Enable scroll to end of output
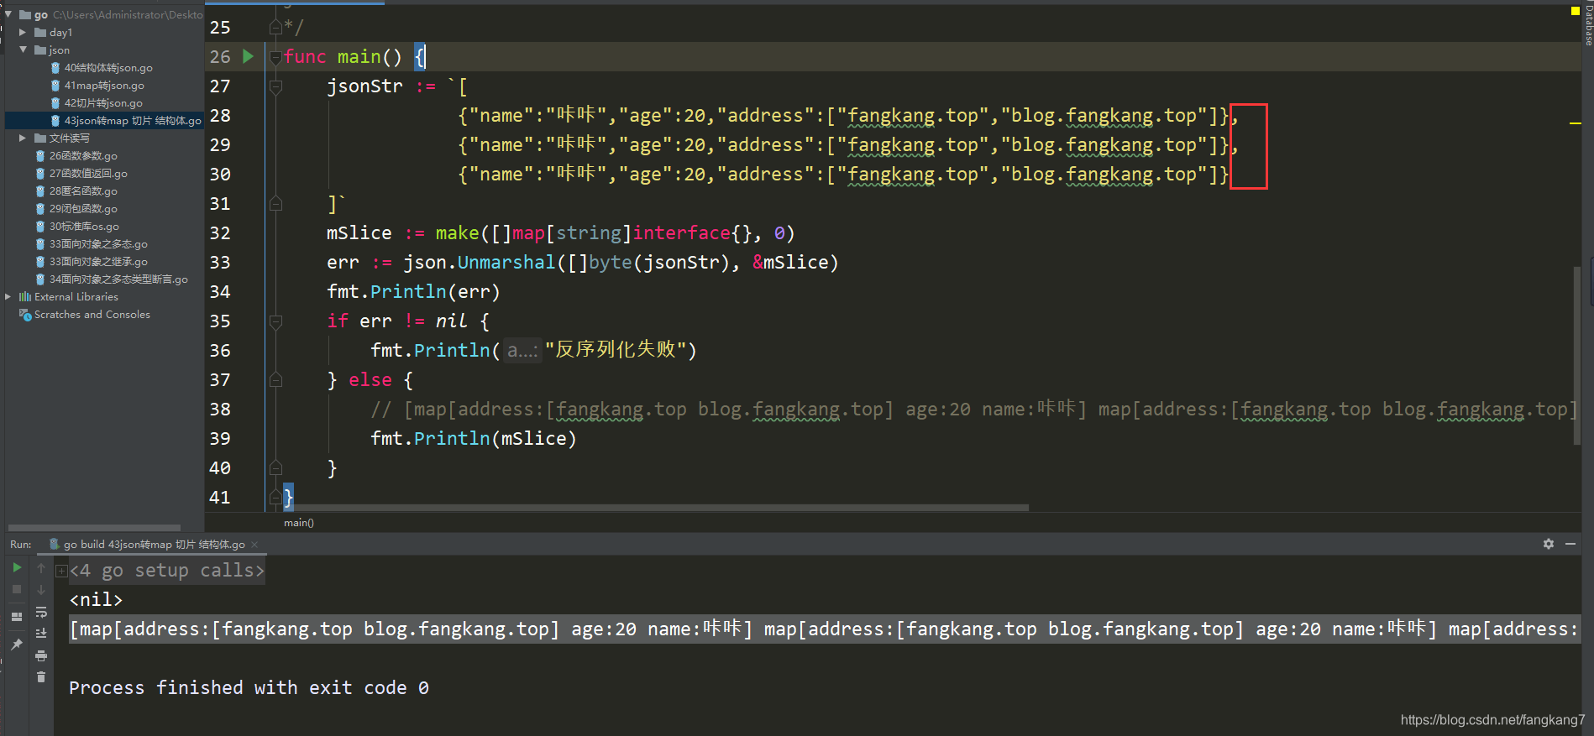The width and height of the screenshot is (1594, 736). (41, 634)
